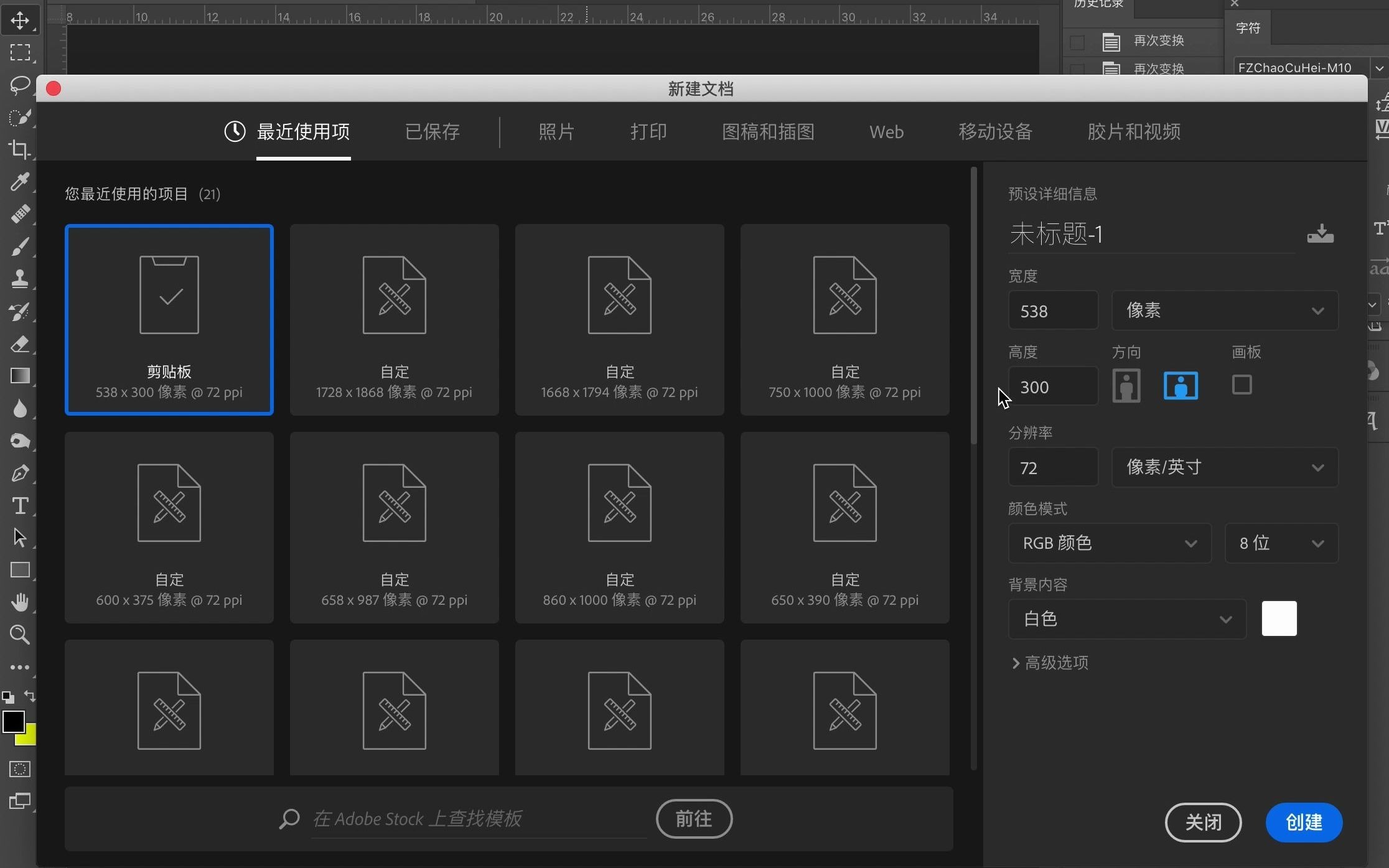
Task: Change the screen mode
Action: [19, 801]
